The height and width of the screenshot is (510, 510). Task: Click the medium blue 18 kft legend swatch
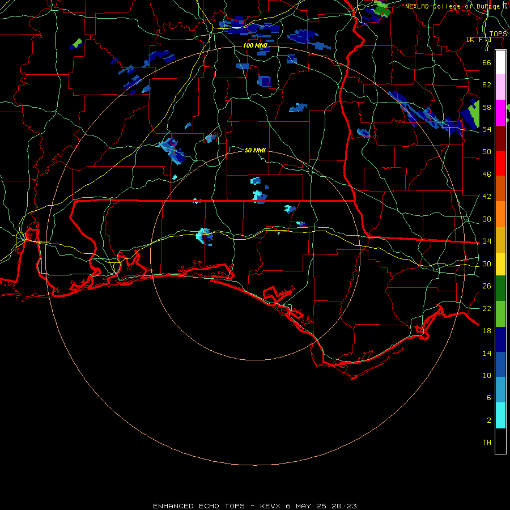[500, 364]
